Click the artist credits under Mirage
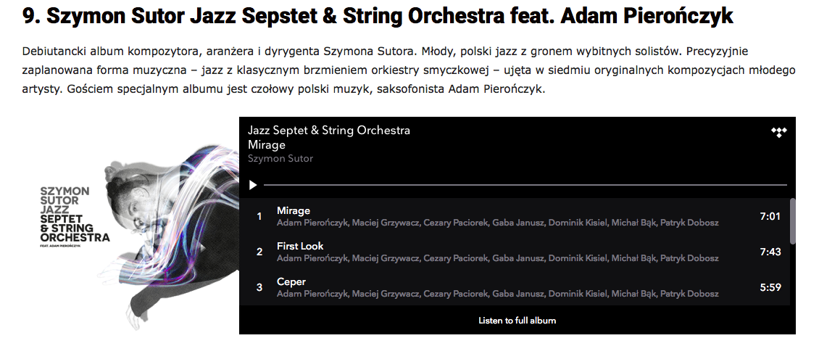This screenshot has height=346, width=819. [x=497, y=223]
